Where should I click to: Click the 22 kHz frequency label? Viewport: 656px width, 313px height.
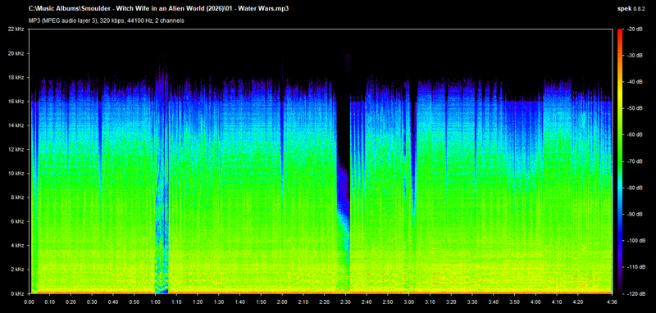[17, 29]
